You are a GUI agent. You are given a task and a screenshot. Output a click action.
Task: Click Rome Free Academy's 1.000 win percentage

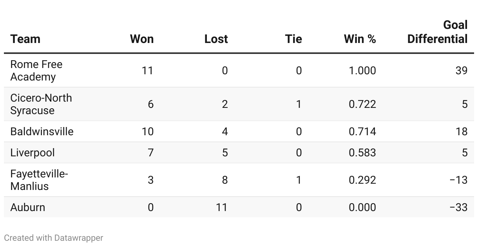pos(362,70)
